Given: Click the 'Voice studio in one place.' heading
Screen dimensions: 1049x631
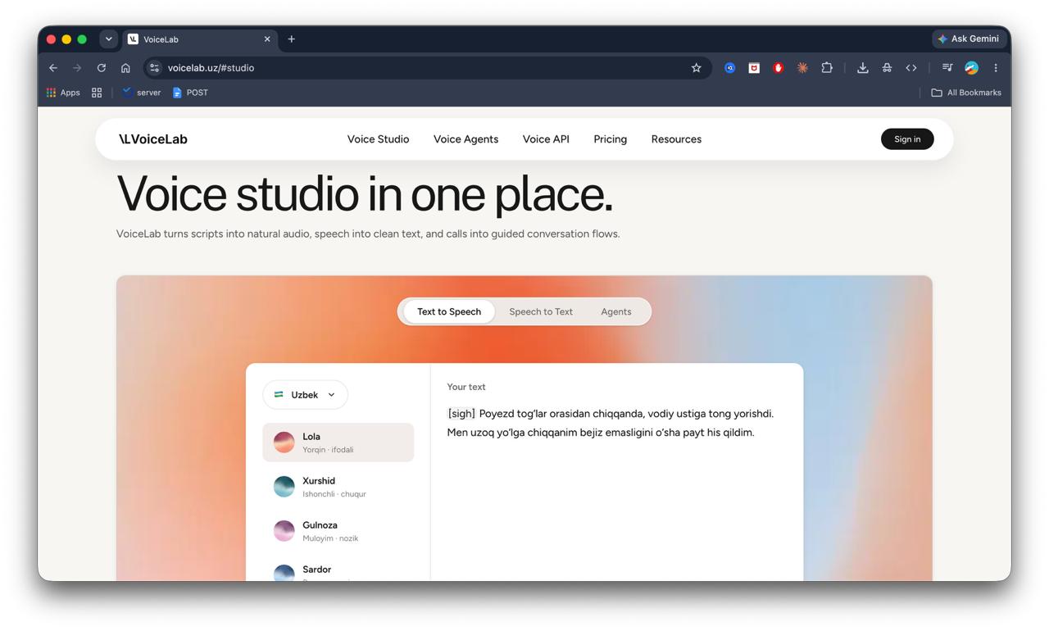Looking at the screenshot, I should (x=365, y=194).
